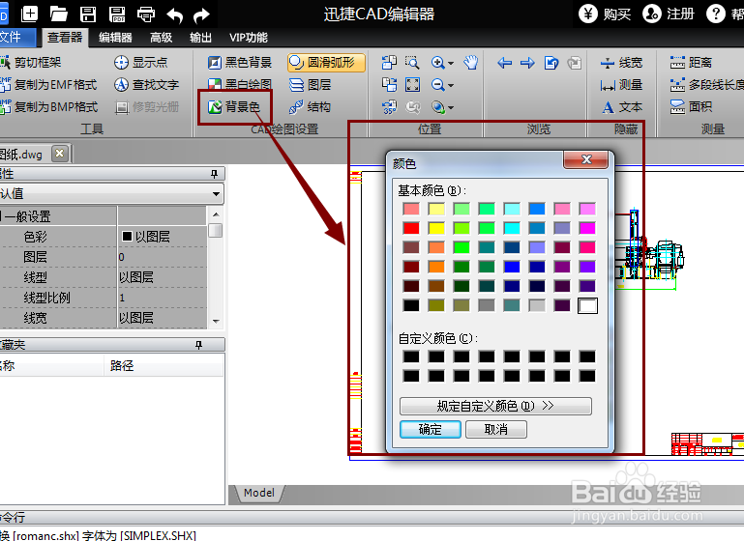Viewport: 744px width, 541px height.
Task: Switch to the 编辑器 editor tab
Action: pyautogui.click(x=115, y=38)
